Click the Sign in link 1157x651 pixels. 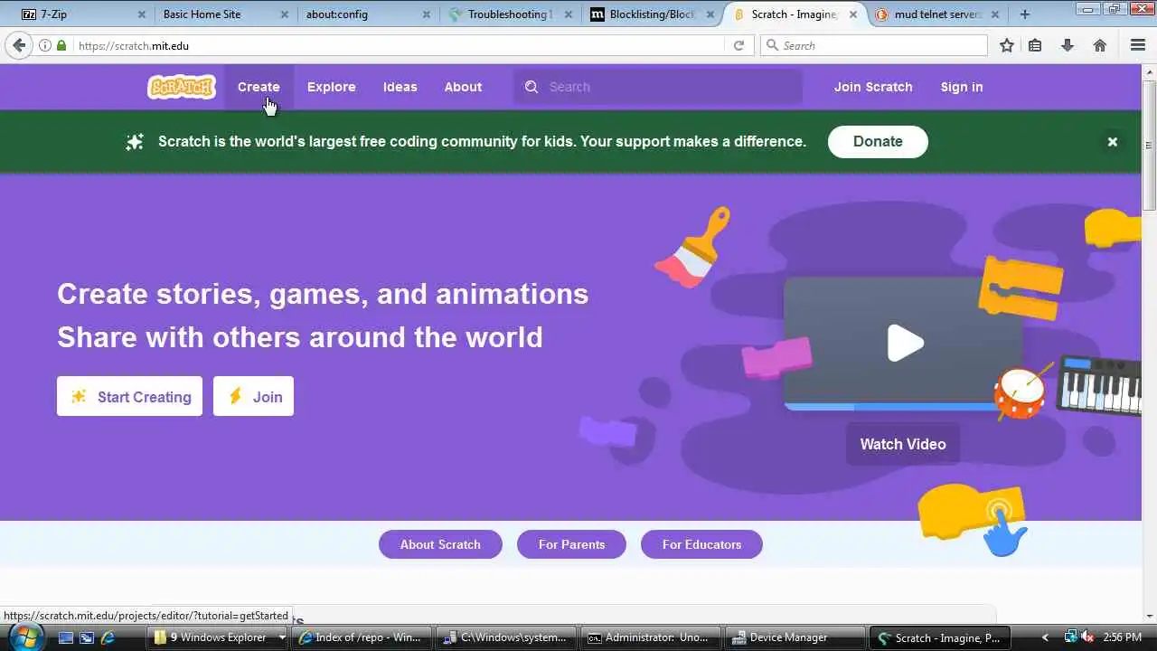pos(961,87)
